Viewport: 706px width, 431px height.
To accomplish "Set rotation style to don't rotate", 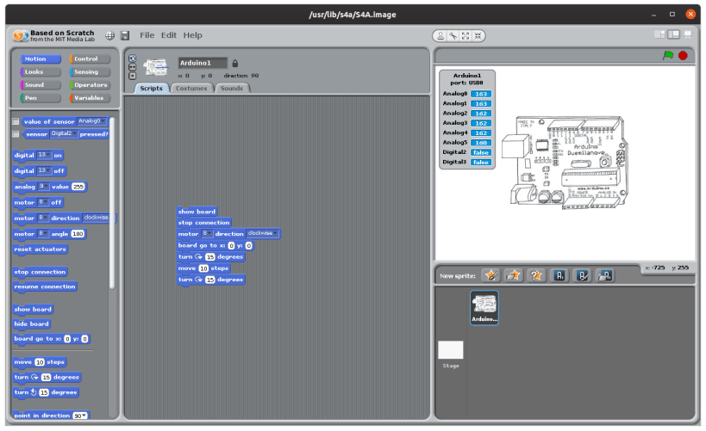I will 133,76.
